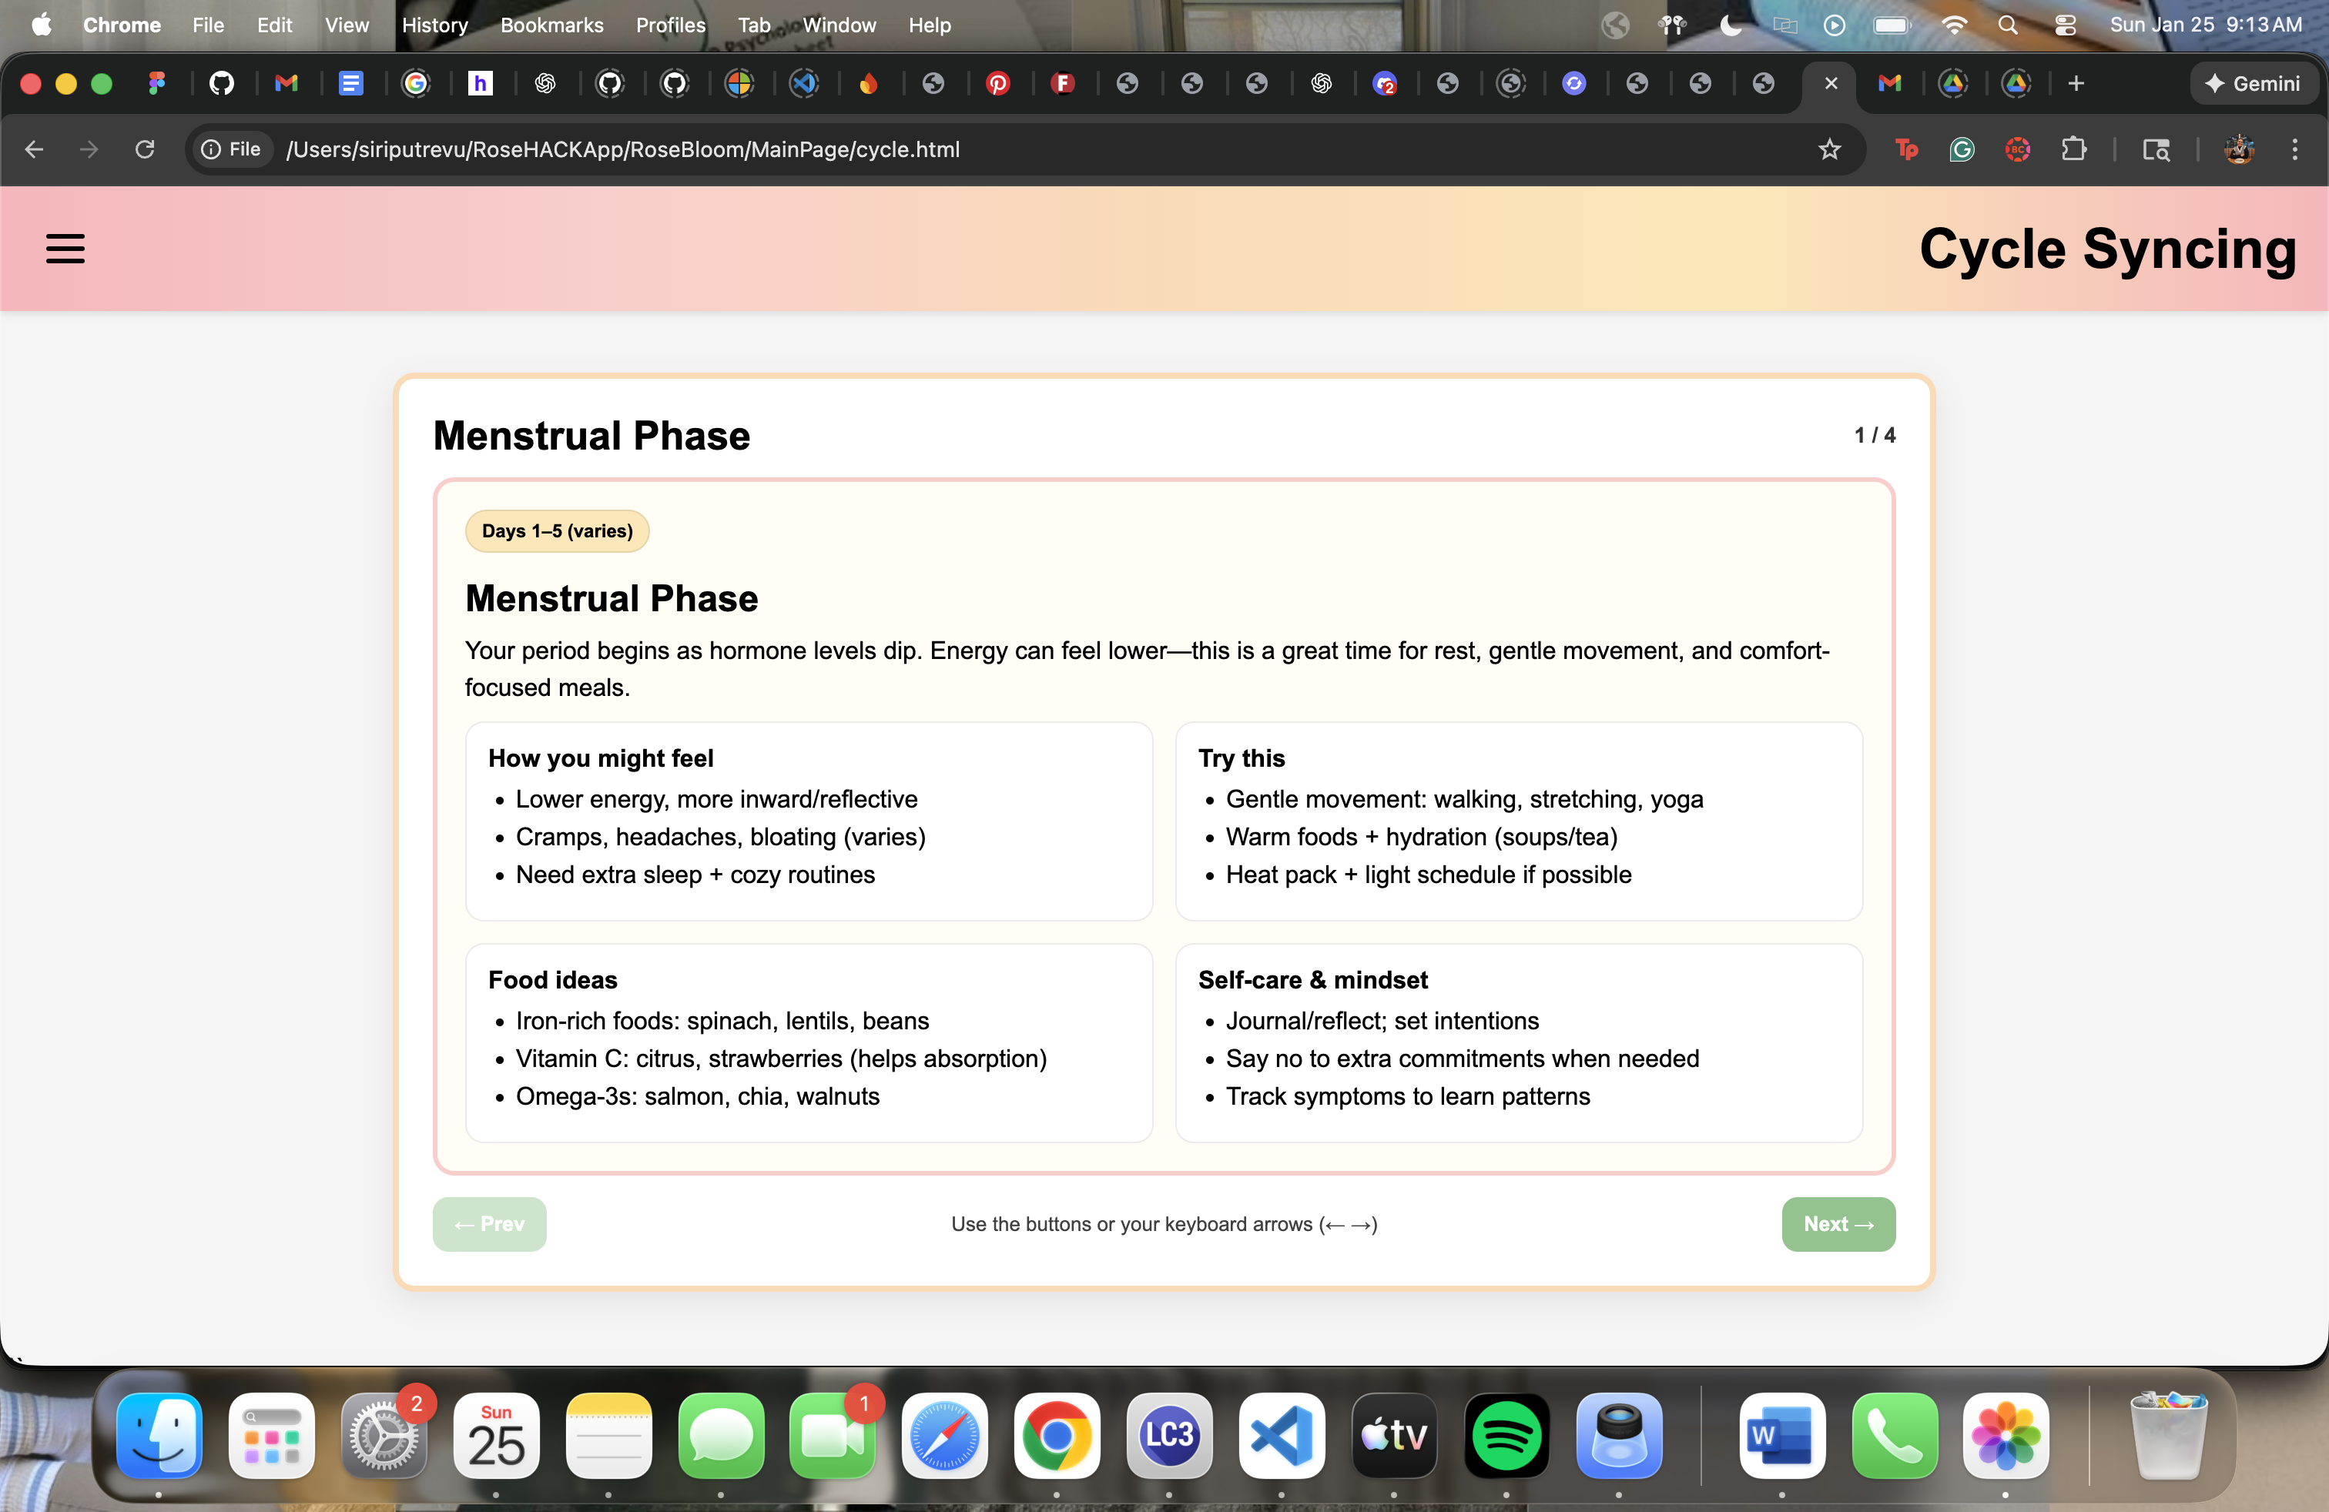The width and height of the screenshot is (2329, 1512).
Task: Toggle macOS Control Center icon
Action: point(2065,25)
